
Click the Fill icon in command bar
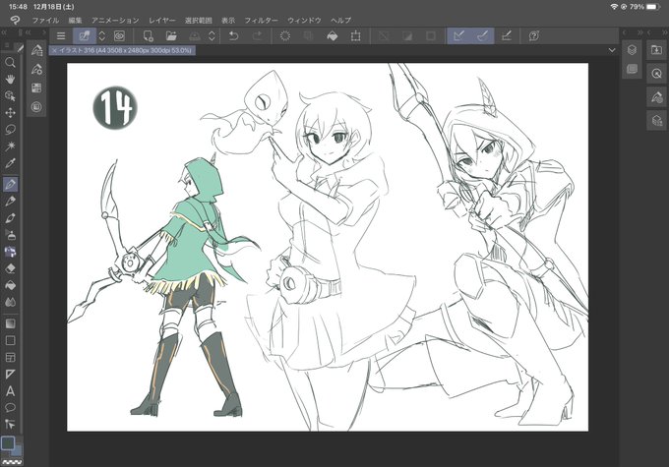point(332,35)
